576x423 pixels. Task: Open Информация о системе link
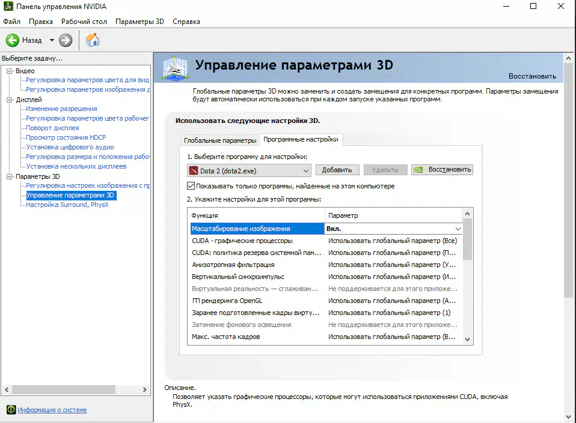pyautogui.click(x=52, y=410)
